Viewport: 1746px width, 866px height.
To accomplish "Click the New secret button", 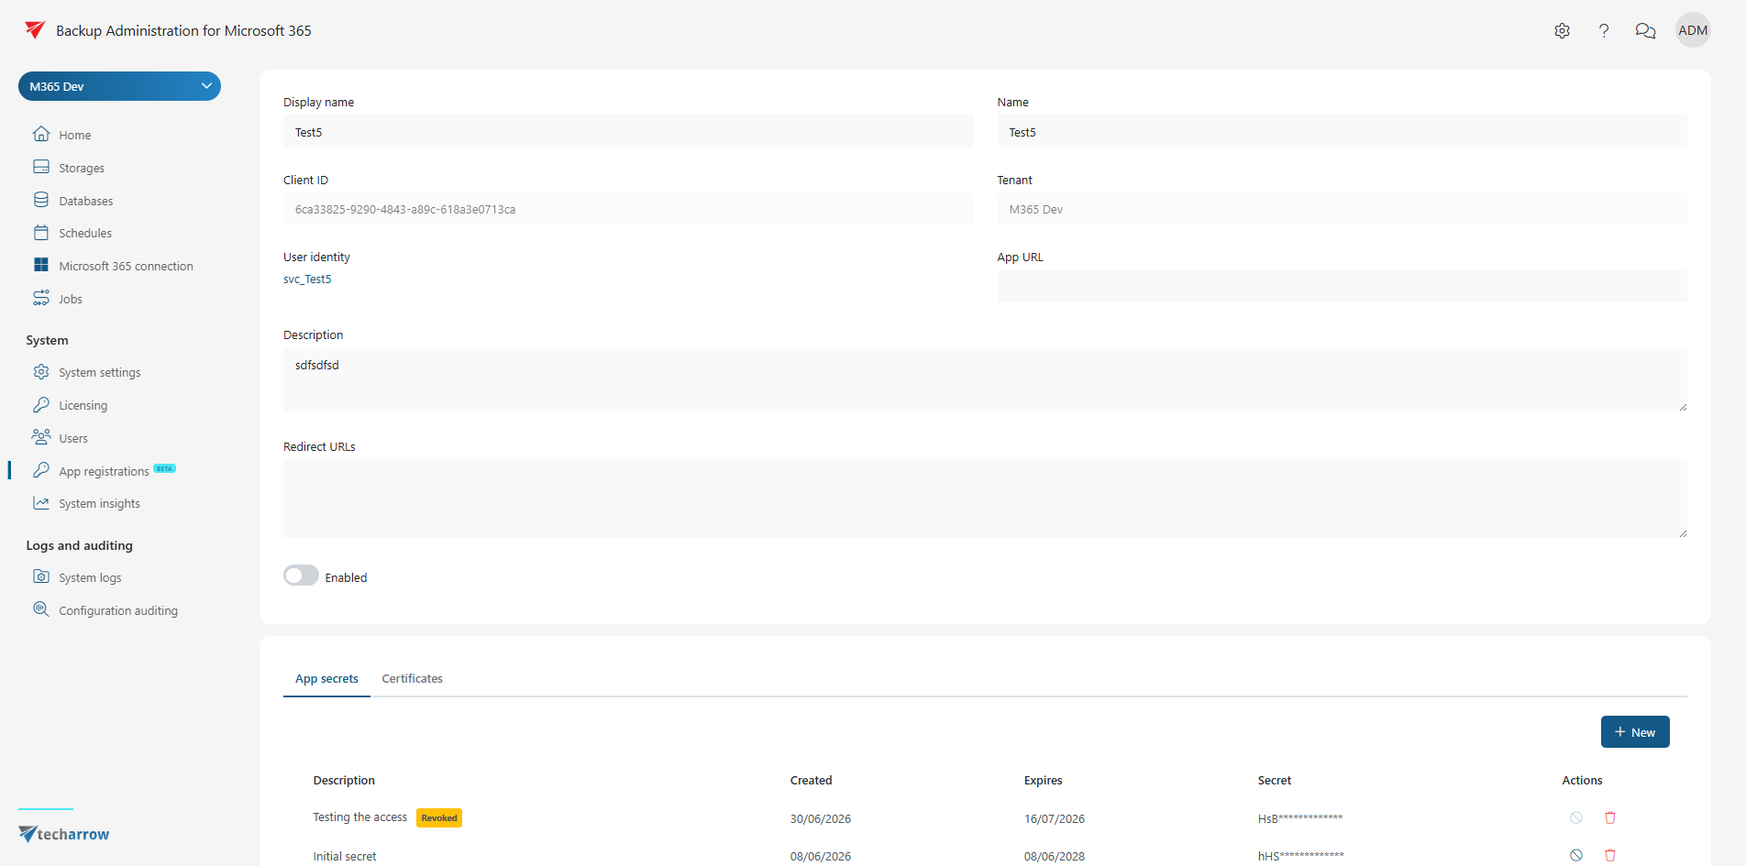I will coord(1635,732).
